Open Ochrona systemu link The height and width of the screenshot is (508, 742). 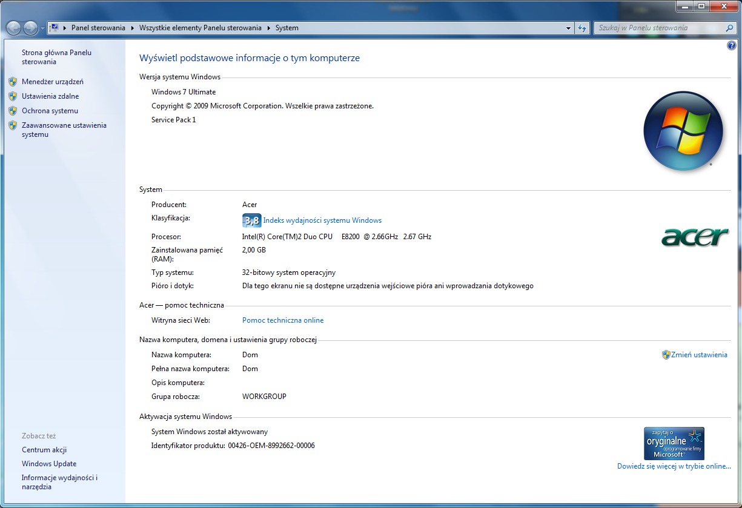50,111
